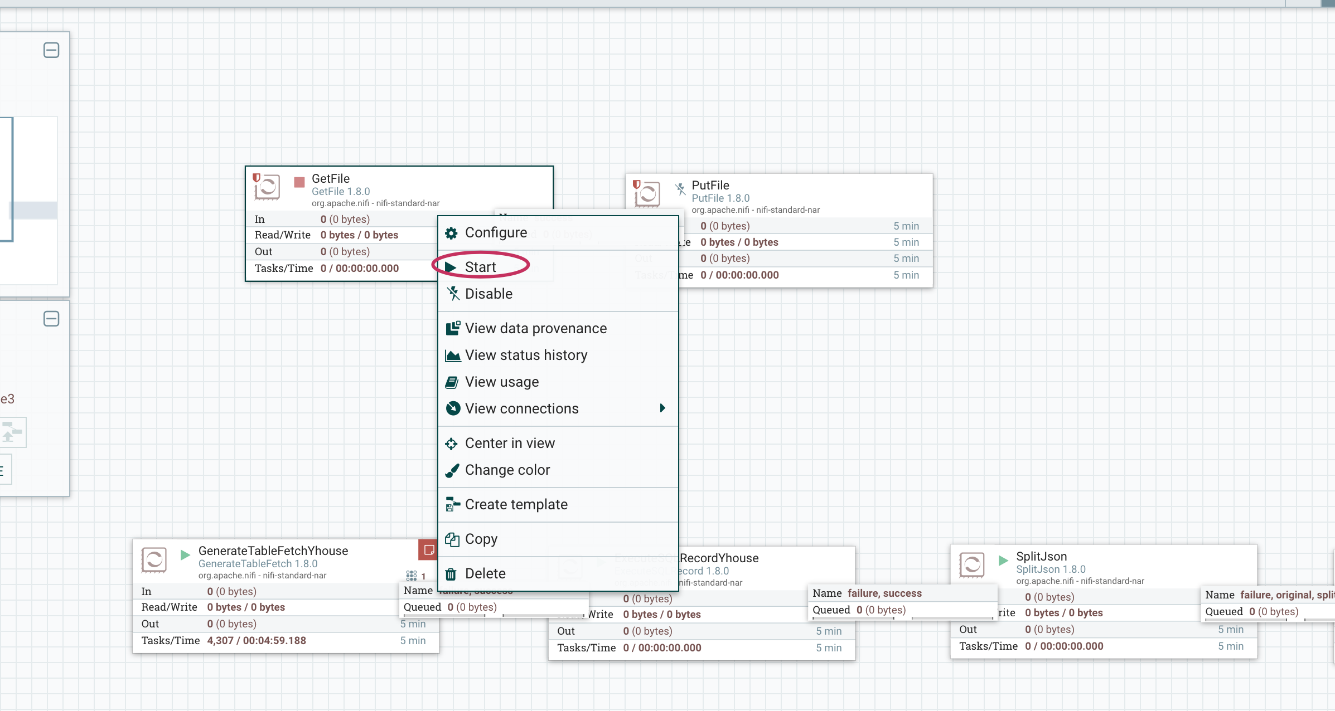Click the Create template icon
The height and width of the screenshot is (711, 1335).
coord(452,505)
